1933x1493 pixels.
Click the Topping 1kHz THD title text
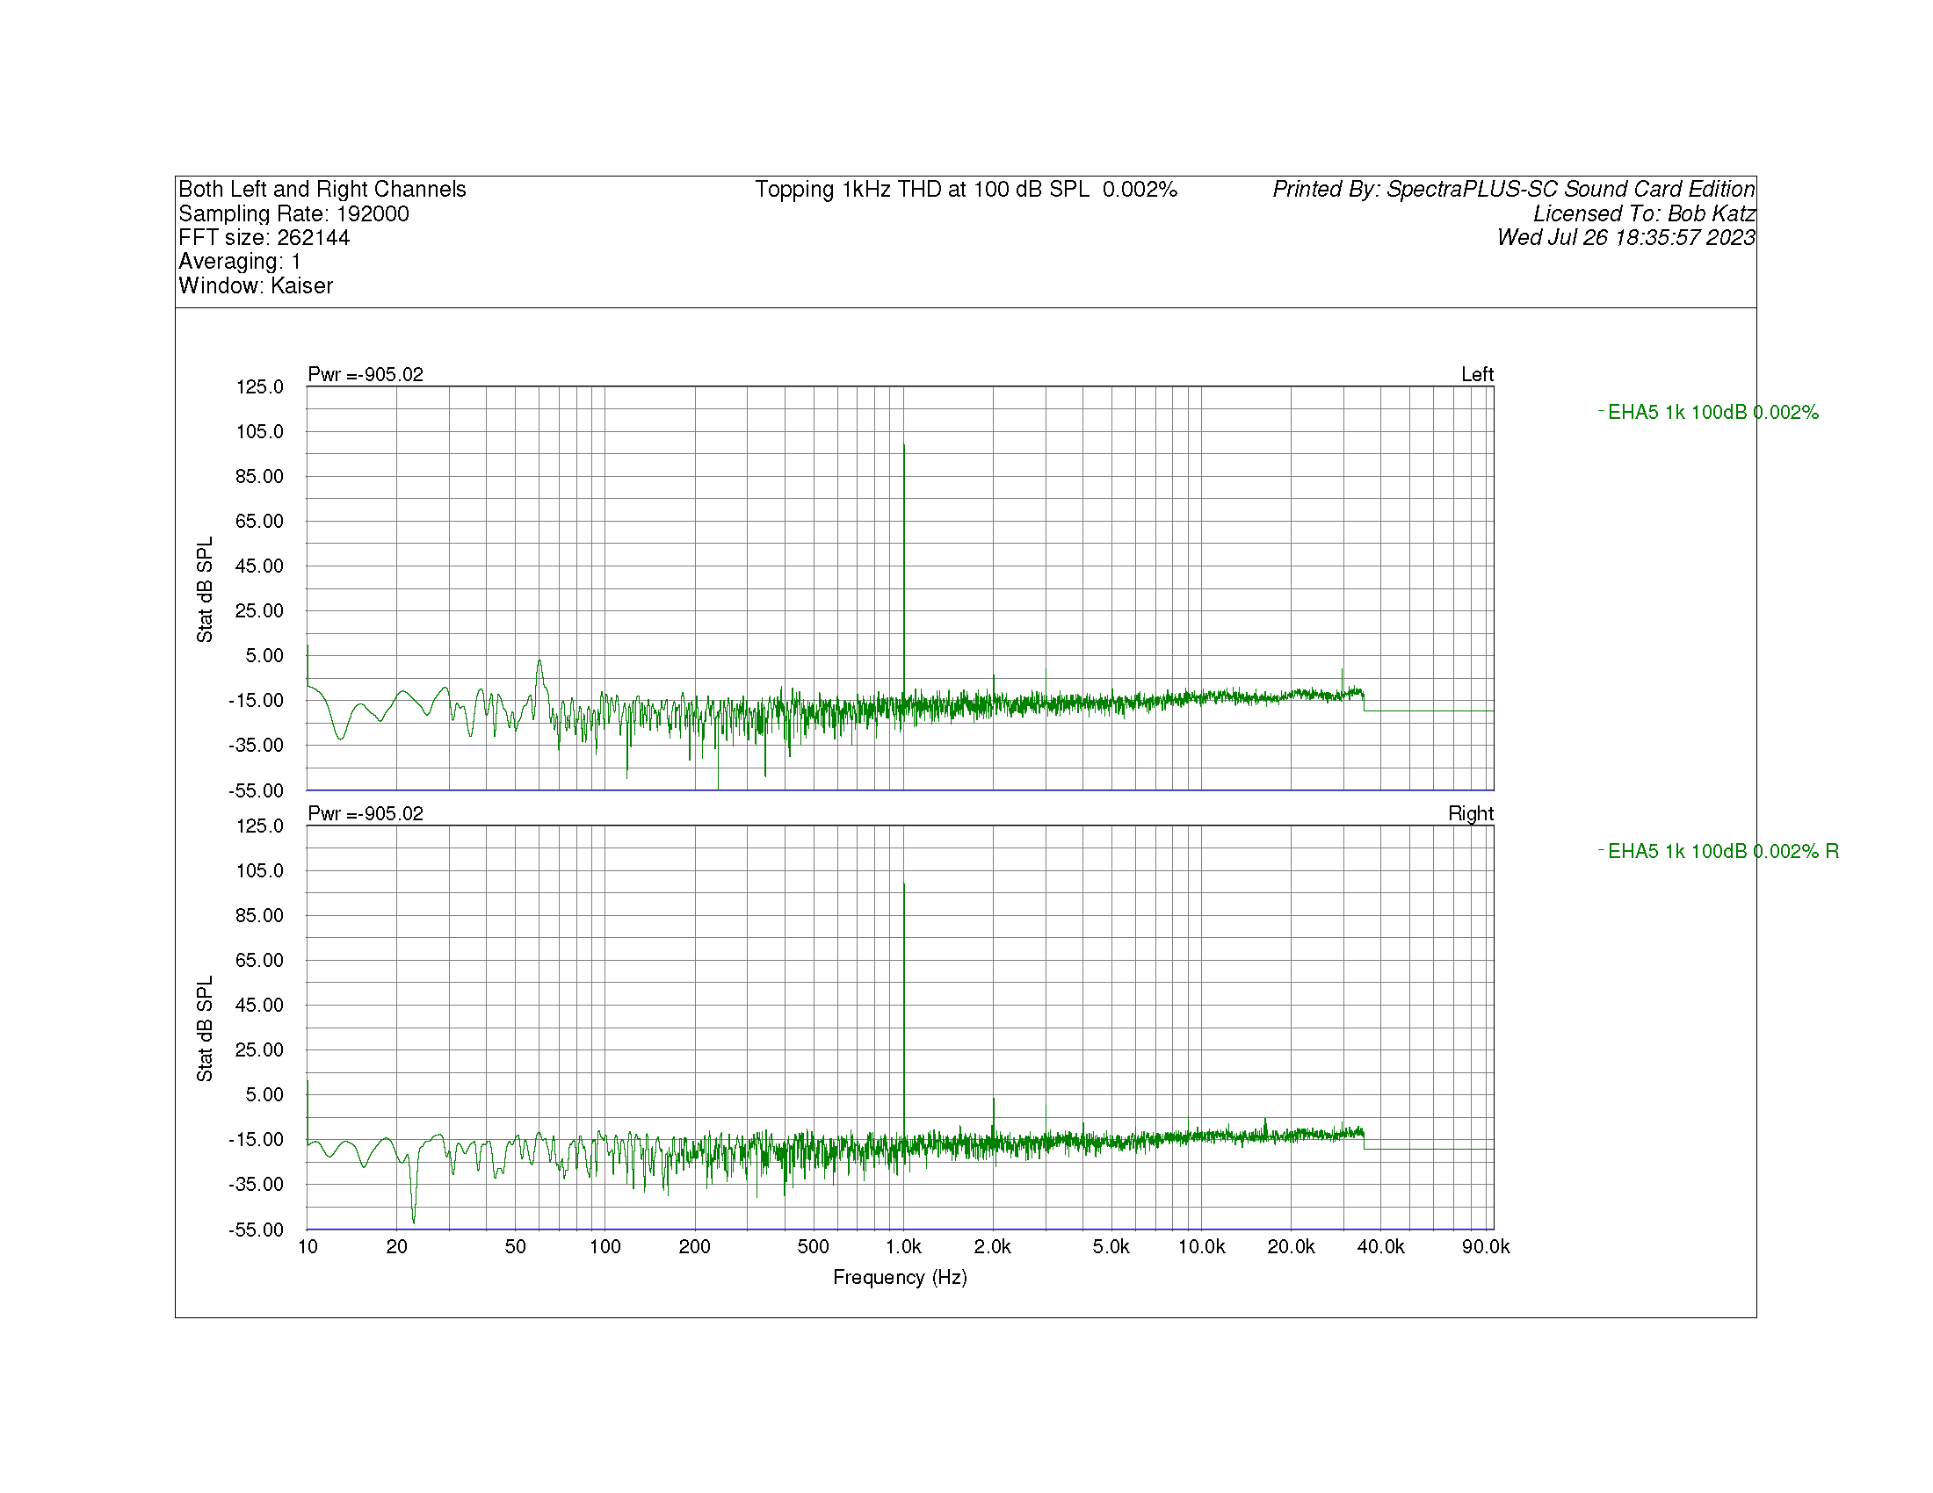[x=966, y=190]
